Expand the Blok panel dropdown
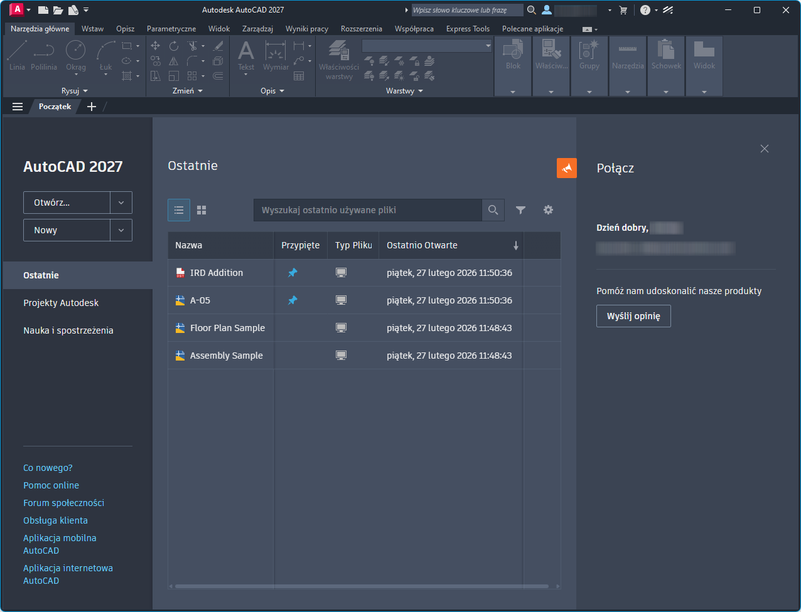Viewport: 801px width, 612px height. point(513,92)
